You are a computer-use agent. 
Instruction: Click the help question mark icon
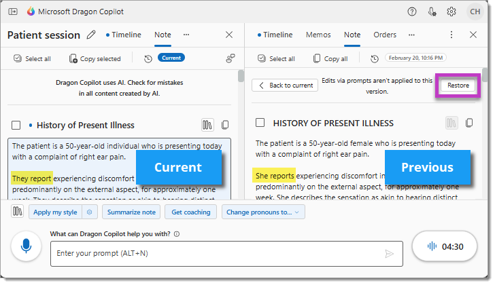[412, 12]
